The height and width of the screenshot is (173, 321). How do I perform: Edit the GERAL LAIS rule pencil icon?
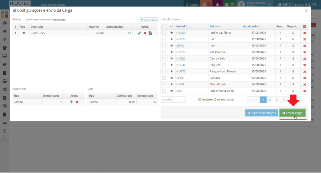click(x=139, y=33)
